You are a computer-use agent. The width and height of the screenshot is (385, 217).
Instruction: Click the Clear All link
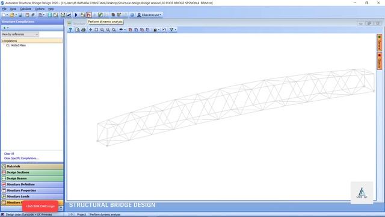coord(9,154)
